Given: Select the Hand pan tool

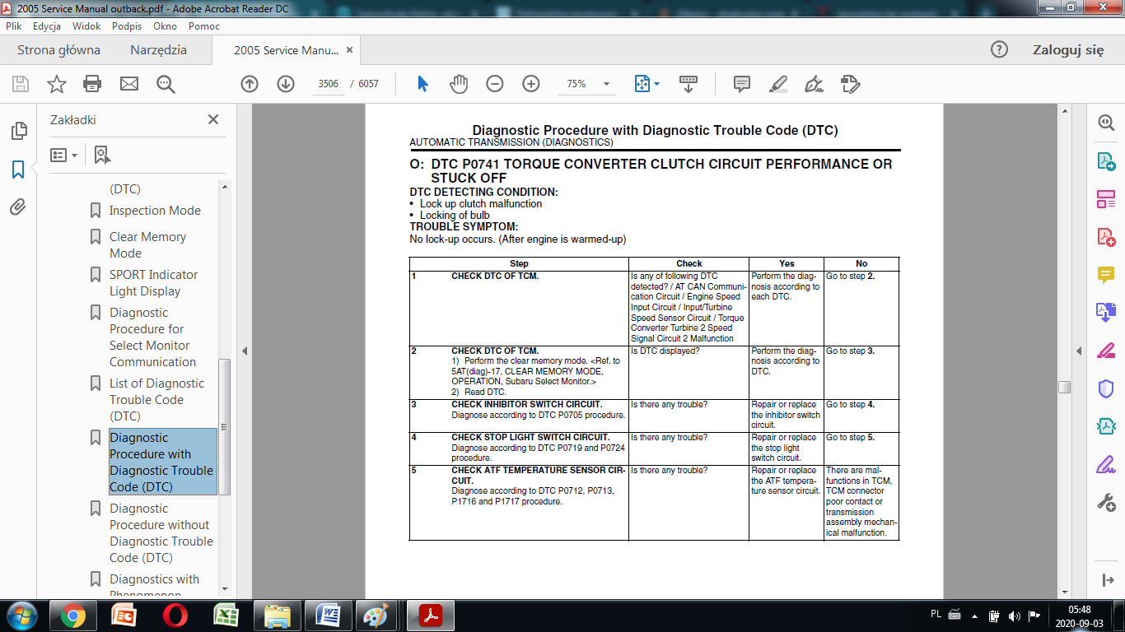Looking at the screenshot, I should click(458, 84).
